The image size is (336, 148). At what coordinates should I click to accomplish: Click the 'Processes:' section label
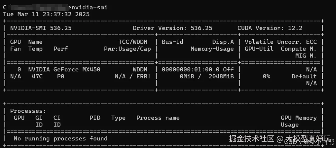[x=28, y=111]
